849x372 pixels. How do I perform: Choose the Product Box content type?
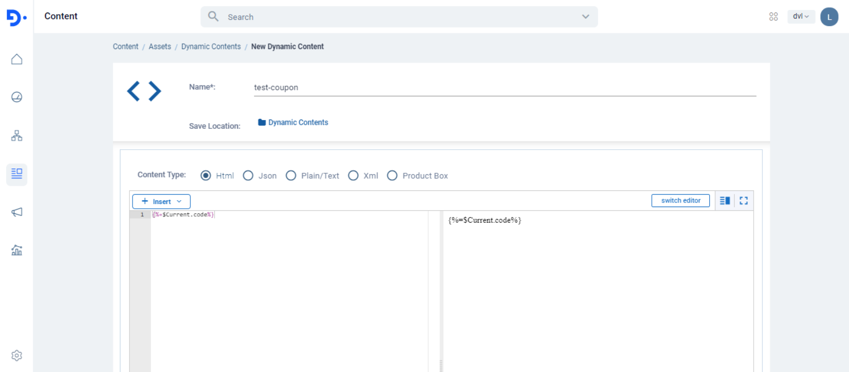(393, 176)
